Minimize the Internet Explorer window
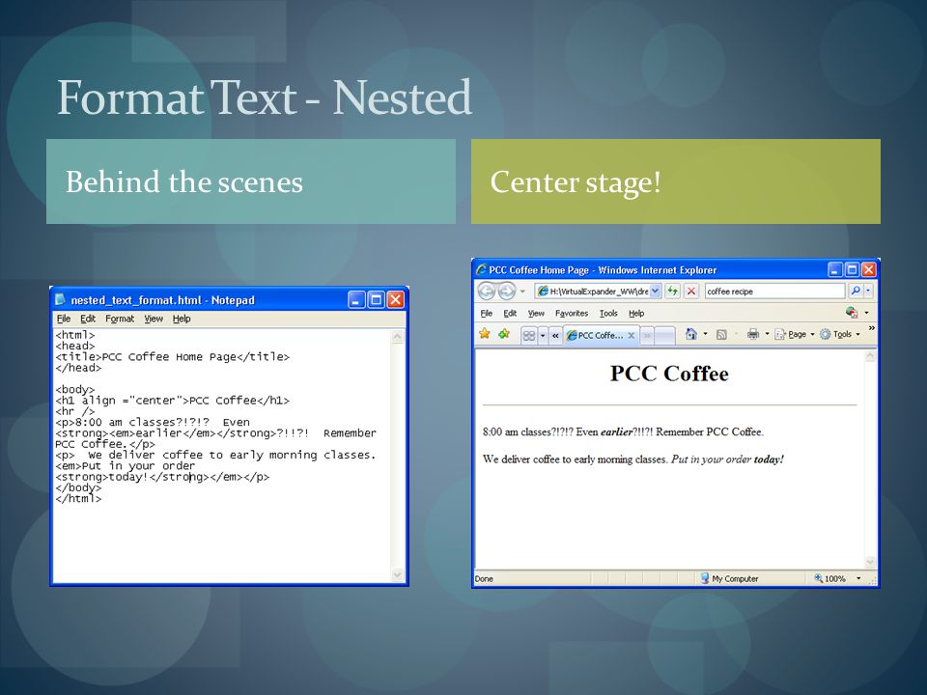Viewport: 927px width, 695px height. [834, 270]
